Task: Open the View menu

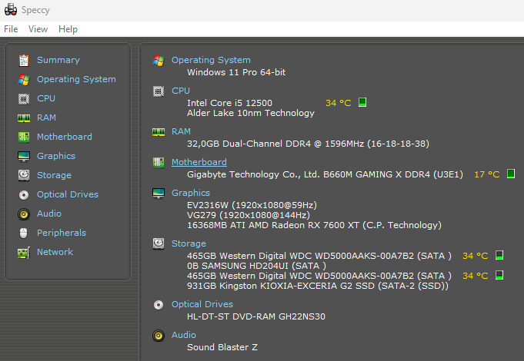Action: (38, 29)
